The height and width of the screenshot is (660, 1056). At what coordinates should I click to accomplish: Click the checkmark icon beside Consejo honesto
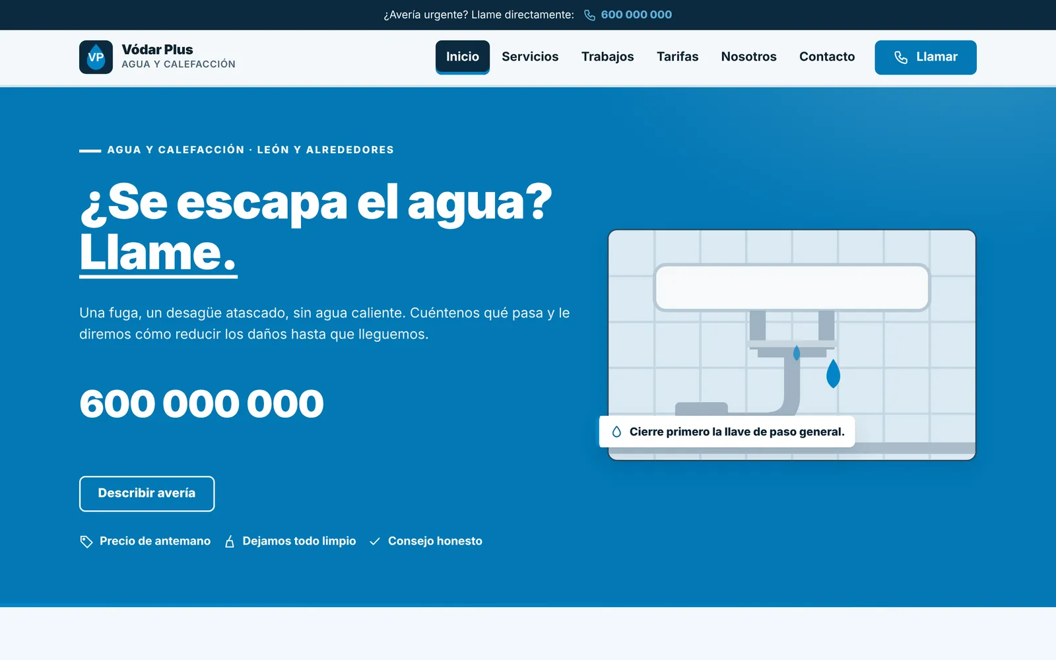click(x=375, y=542)
